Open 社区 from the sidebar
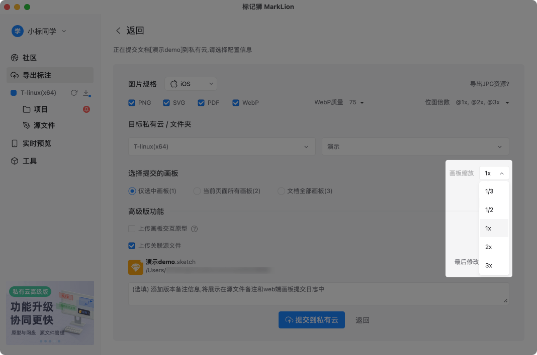537x355 pixels. click(x=30, y=58)
